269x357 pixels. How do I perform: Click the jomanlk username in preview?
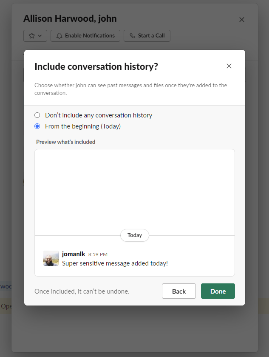(74, 254)
